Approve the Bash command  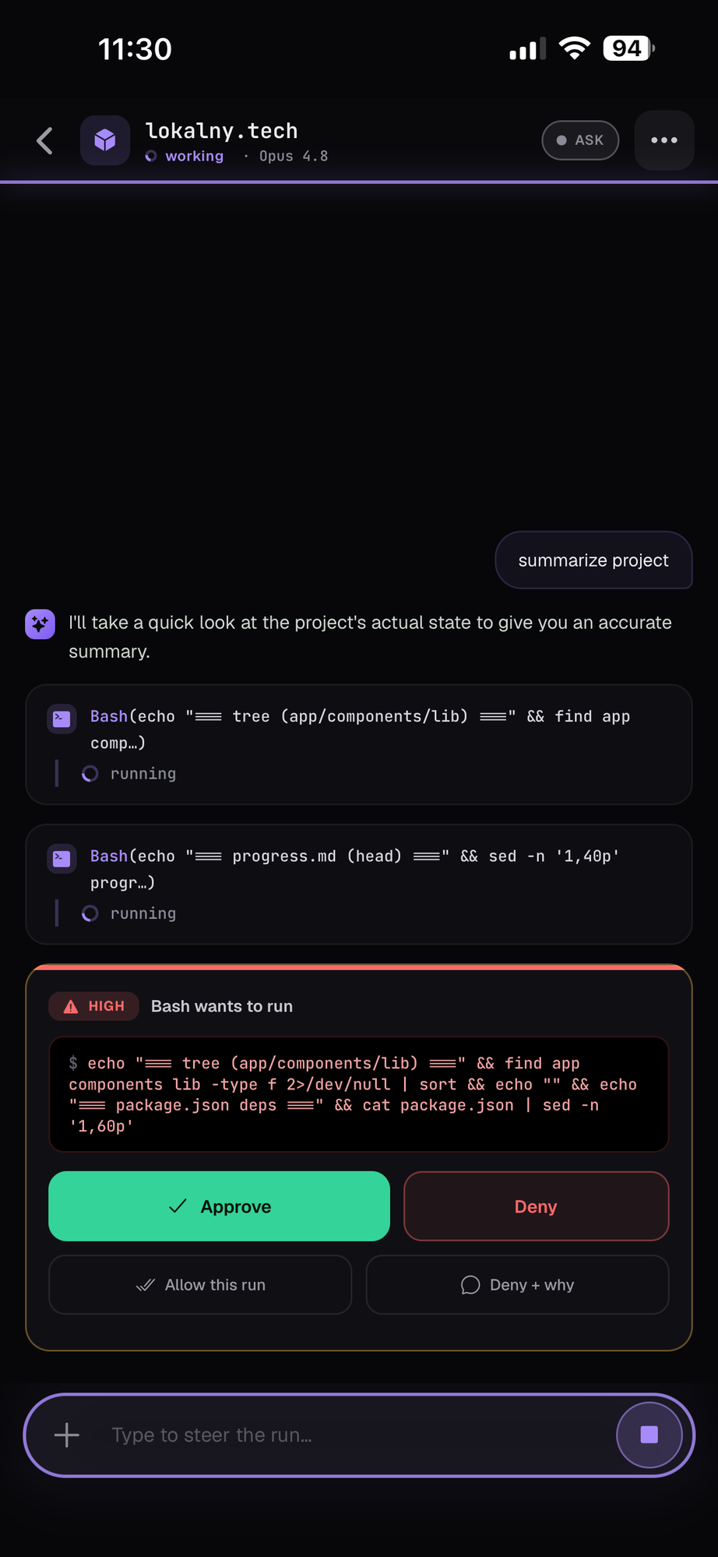[219, 1206]
